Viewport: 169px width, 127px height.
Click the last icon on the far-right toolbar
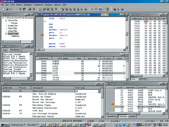[x=122, y=9]
